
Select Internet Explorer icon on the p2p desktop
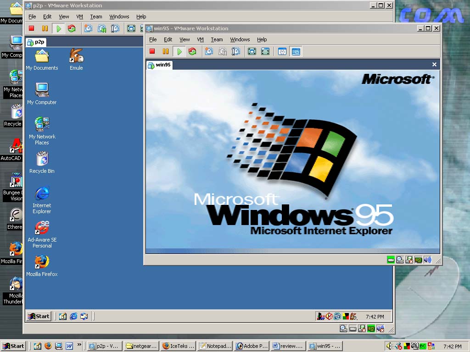42,201
